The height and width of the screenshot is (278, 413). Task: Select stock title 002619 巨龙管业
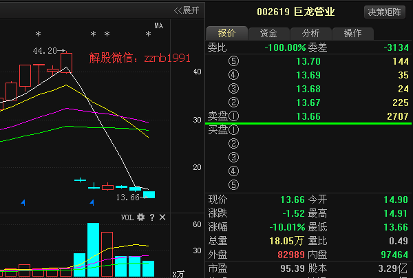pyautogui.click(x=295, y=12)
